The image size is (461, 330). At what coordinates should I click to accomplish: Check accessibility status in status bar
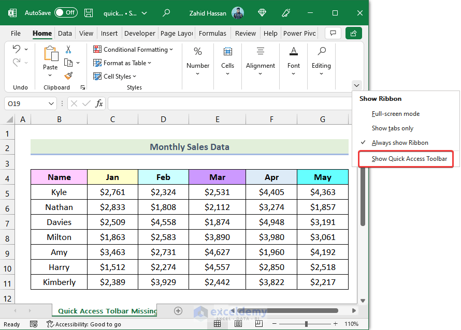click(x=83, y=324)
